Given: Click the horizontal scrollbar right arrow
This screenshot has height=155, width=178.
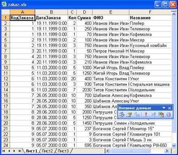Looking at the screenshot, I should coord(167,151).
